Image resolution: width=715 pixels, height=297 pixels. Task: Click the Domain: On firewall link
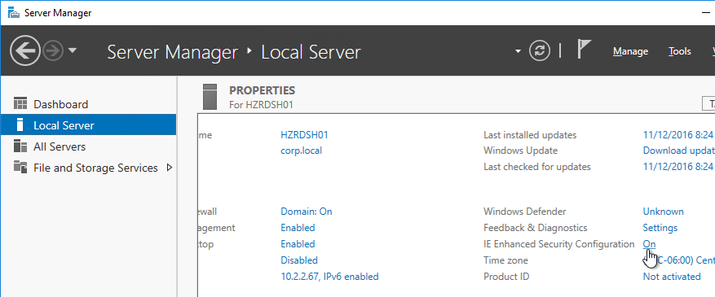click(306, 212)
